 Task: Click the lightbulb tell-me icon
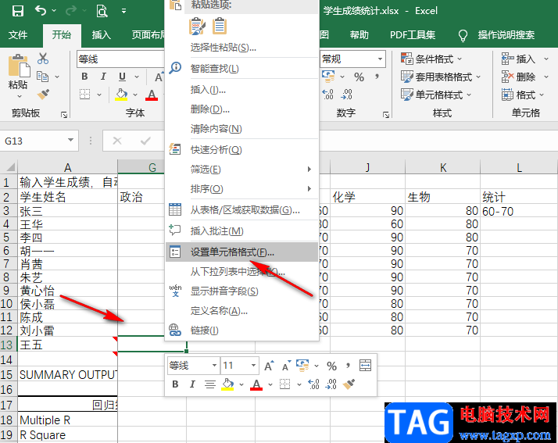click(x=463, y=35)
